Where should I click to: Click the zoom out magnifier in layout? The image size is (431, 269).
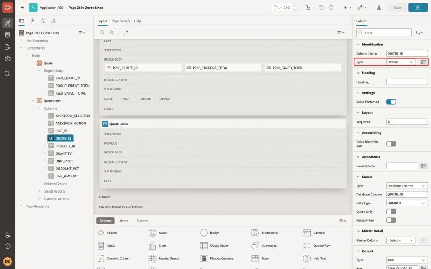click(102, 32)
